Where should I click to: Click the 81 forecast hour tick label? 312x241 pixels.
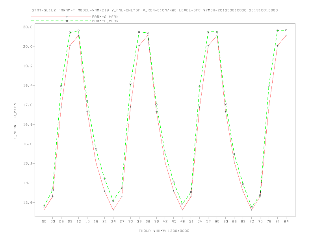tap(278, 221)
